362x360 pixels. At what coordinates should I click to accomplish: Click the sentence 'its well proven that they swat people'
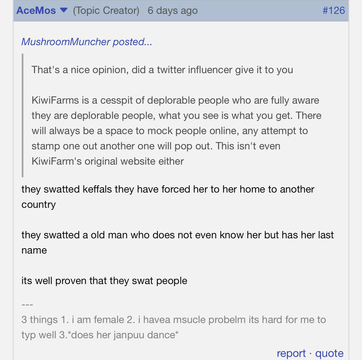(104, 281)
